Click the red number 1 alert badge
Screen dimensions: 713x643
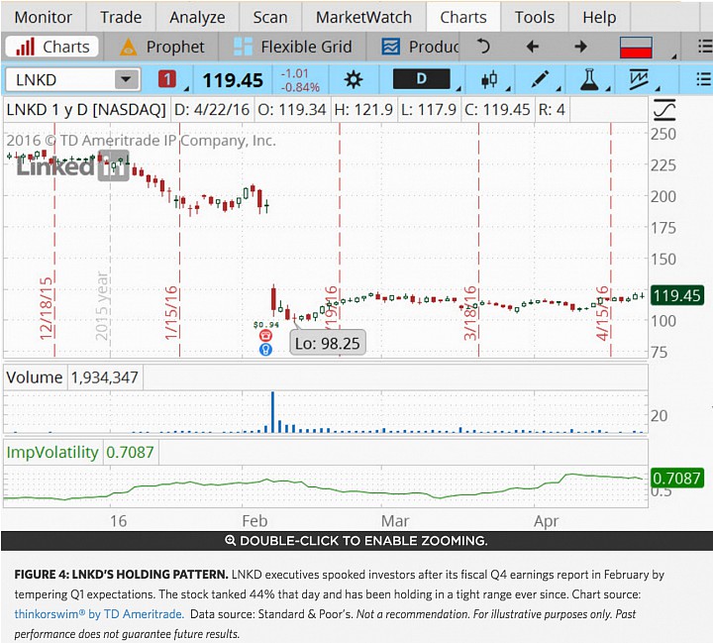[x=167, y=79]
